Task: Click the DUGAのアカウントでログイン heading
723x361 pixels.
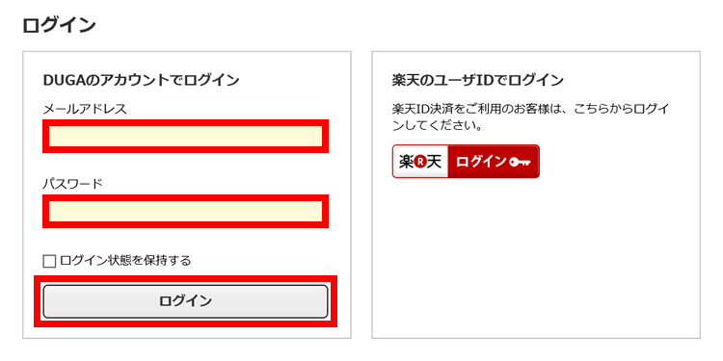Action: click(x=141, y=80)
